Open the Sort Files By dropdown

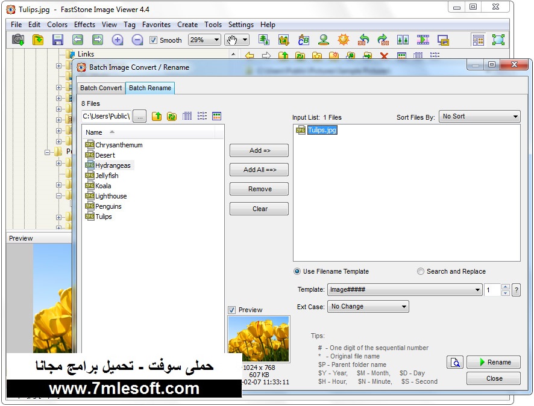[480, 117]
